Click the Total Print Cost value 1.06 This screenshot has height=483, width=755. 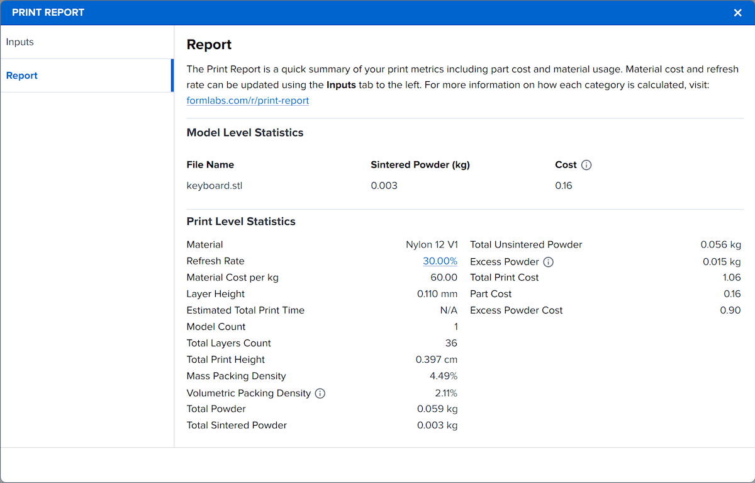(x=732, y=278)
